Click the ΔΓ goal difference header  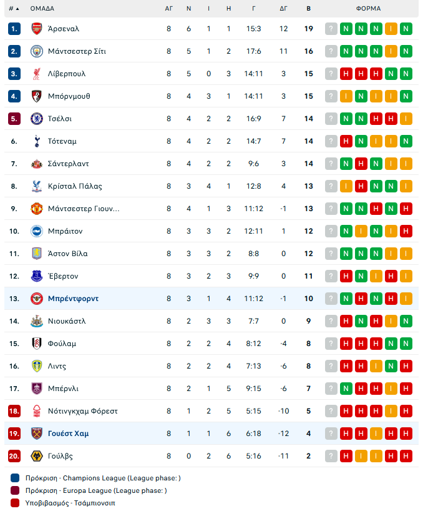(283, 9)
